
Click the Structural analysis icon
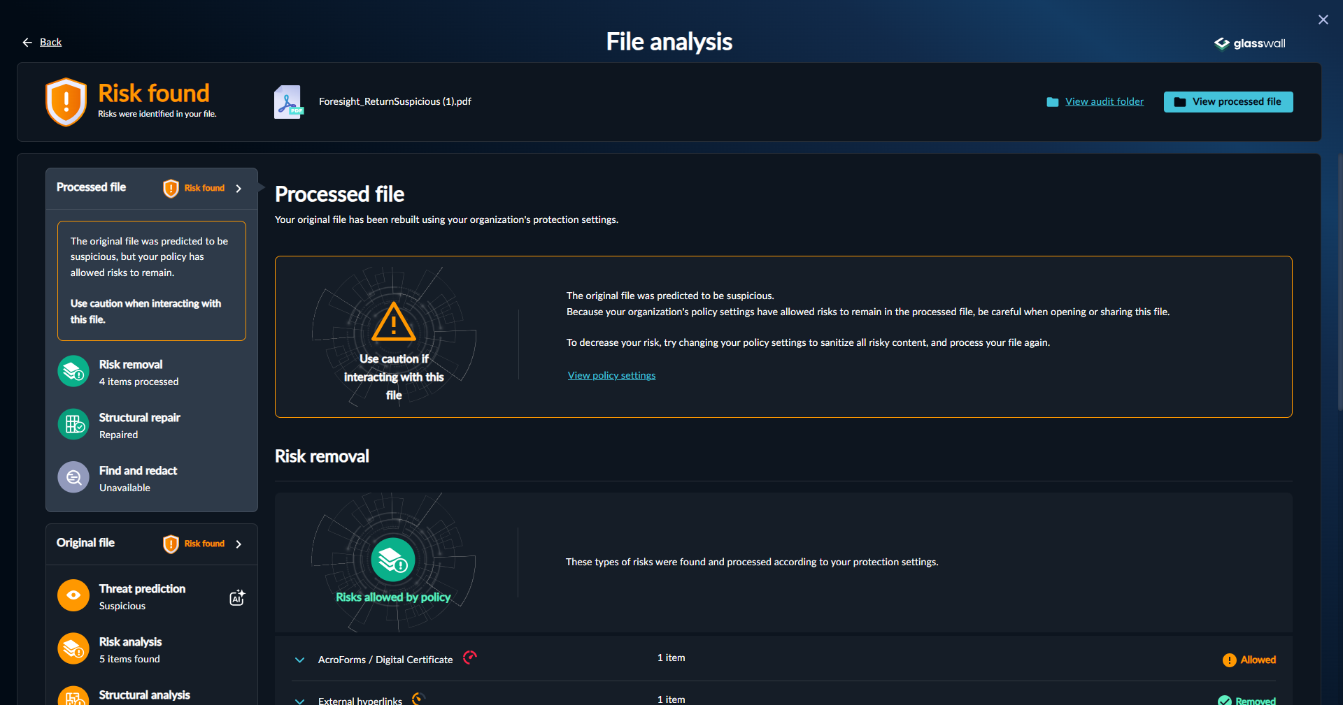(73, 697)
